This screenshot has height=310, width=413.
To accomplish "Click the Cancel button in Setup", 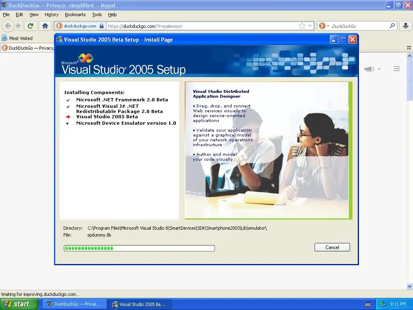I will [332, 247].
